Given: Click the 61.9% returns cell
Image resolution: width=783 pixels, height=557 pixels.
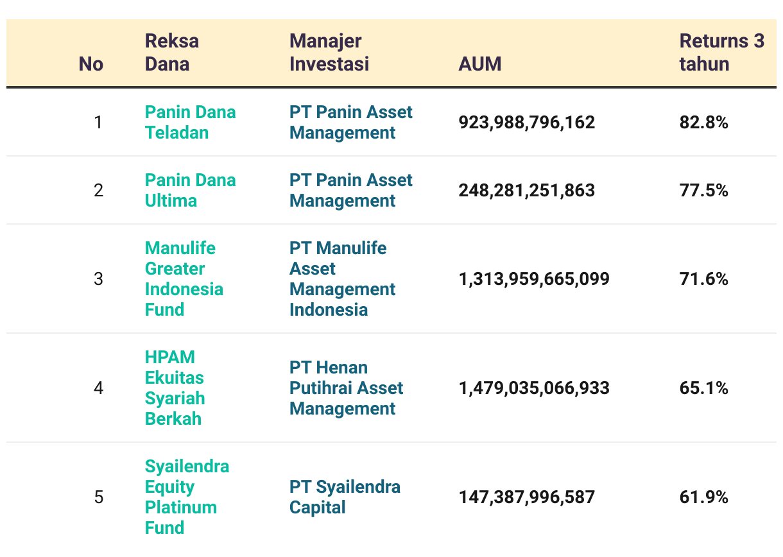Looking at the screenshot, I should (x=703, y=497).
